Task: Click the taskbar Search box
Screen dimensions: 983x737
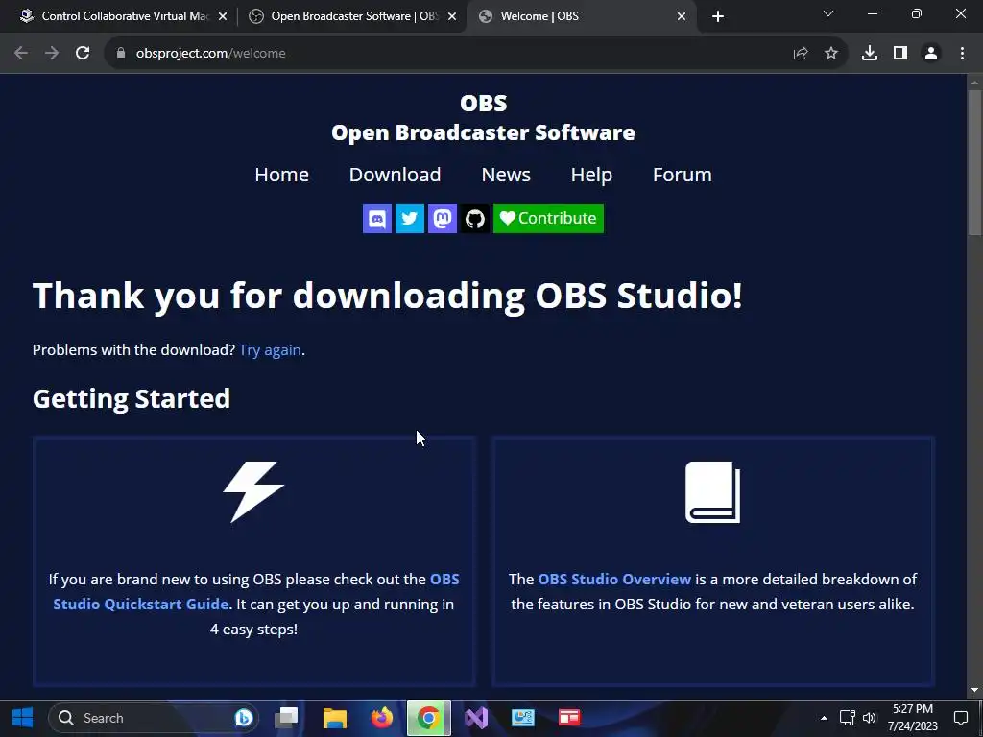Action: (x=153, y=718)
